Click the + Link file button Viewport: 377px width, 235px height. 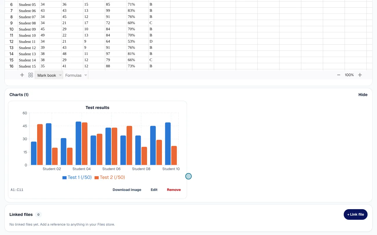355,214
